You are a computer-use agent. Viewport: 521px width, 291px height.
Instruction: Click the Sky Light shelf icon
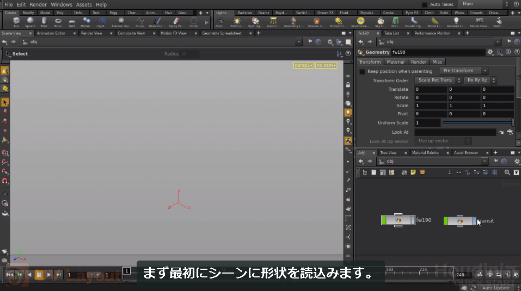point(381,22)
